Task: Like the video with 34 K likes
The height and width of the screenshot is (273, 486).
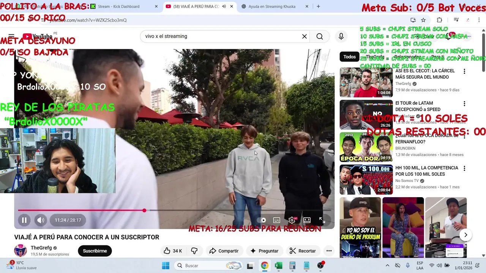Action: (x=172, y=251)
